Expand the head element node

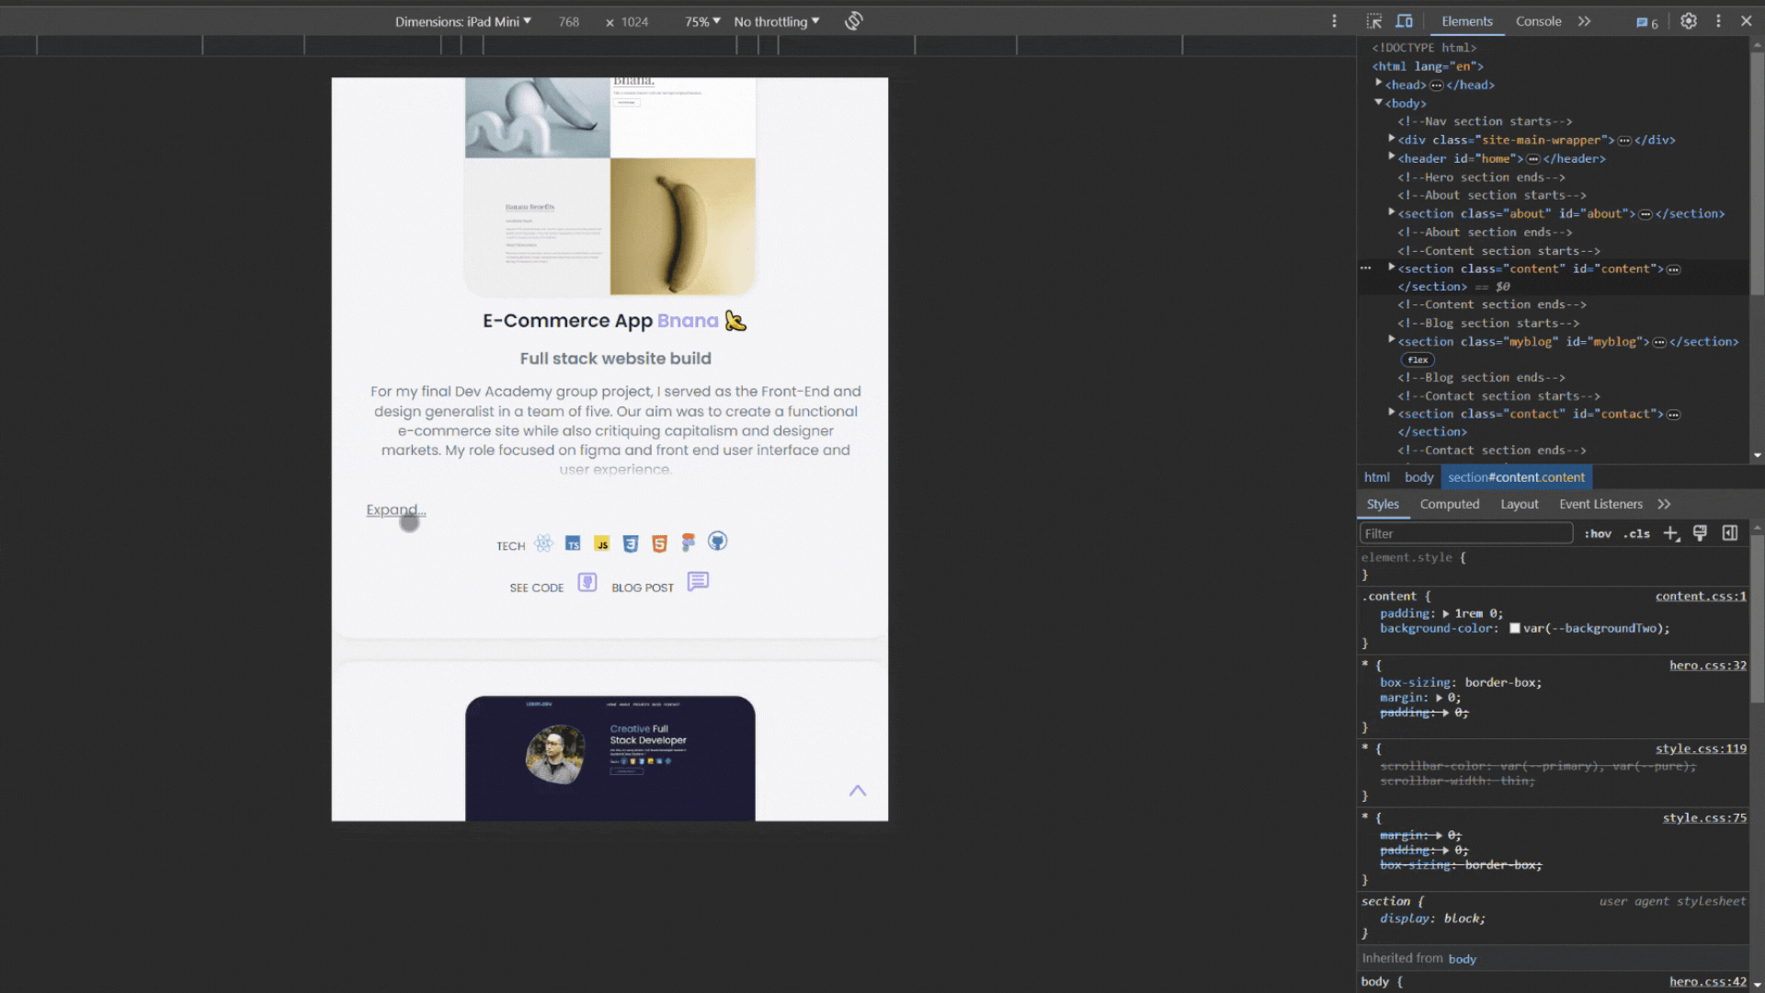(x=1379, y=84)
